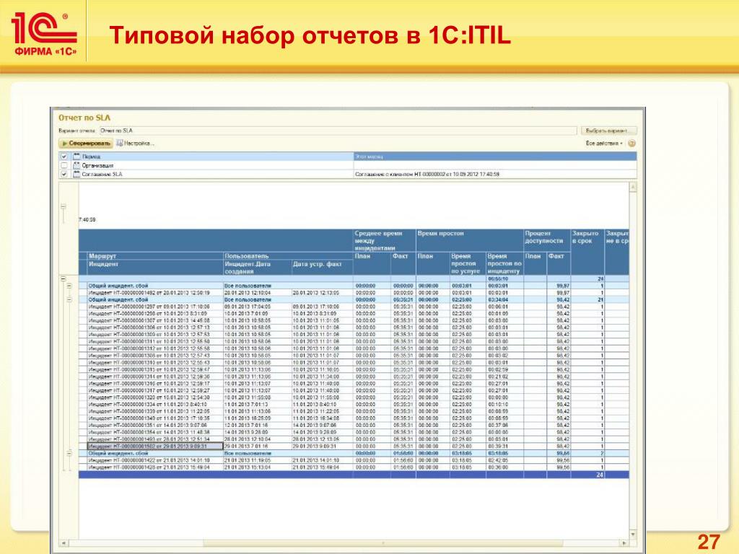Click the Вариант отчета input field
Viewport: 739px width, 554px height.
[x=338, y=131]
